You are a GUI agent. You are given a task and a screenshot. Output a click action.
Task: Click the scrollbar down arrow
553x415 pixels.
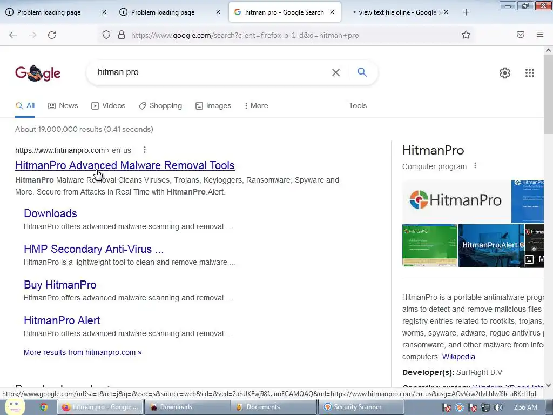[x=548, y=385]
